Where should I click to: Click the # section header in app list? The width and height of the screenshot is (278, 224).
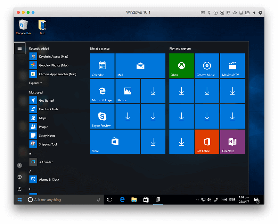coord(30,154)
